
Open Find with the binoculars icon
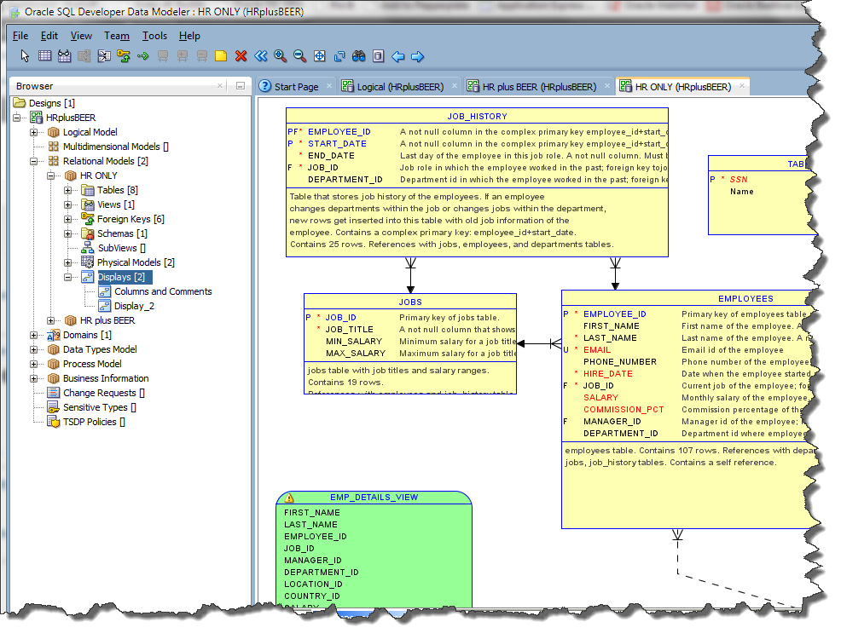pyautogui.click(x=359, y=55)
